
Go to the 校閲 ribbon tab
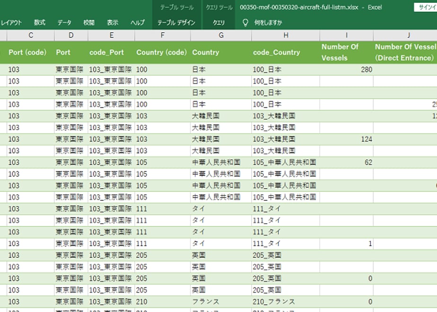89,23
